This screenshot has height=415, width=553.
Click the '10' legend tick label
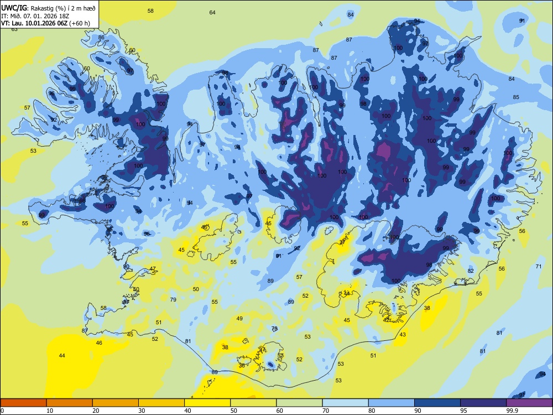click(x=50, y=411)
